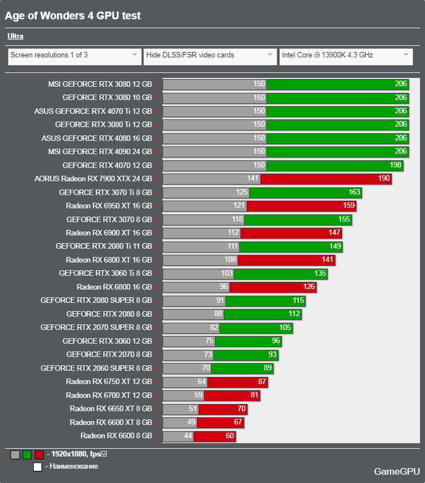Screen dimensions: 425x483
Task: Click the red X beside Radeon RX 6700 XT 12 GB
Action: click(x=156, y=396)
